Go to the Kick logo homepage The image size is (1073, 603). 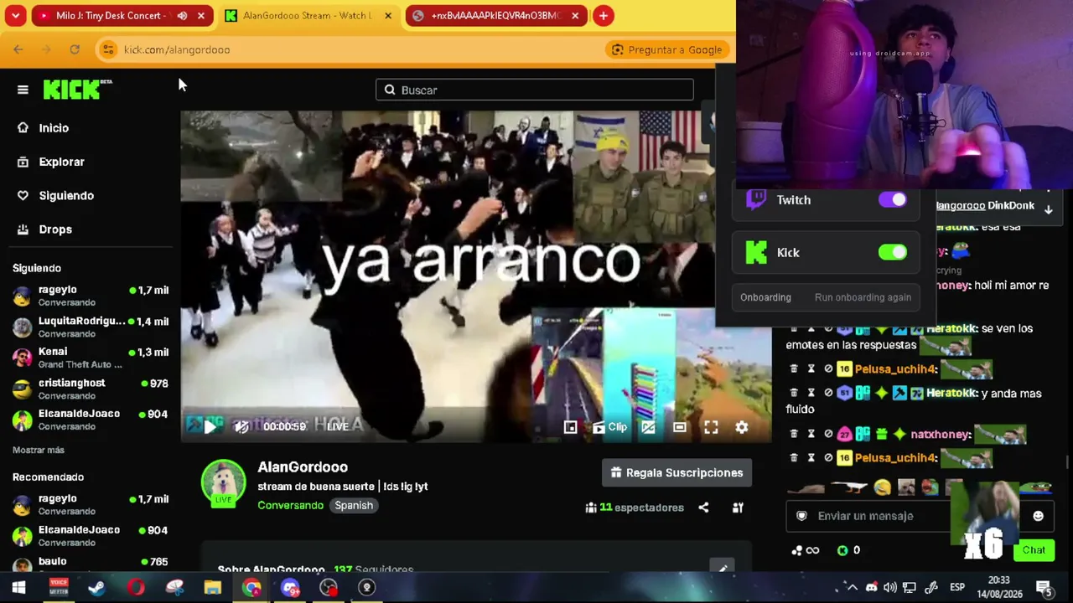[x=77, y=90]
